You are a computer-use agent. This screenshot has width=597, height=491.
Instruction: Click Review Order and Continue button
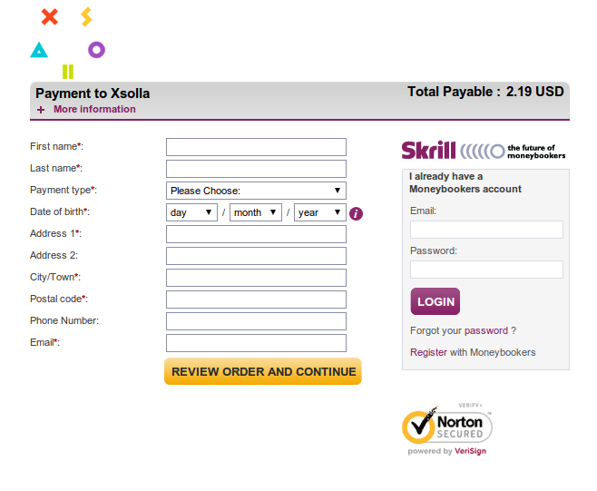(x=263, y=371)
